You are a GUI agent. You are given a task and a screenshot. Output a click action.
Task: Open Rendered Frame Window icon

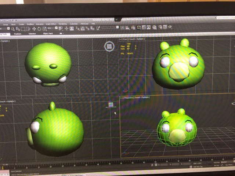tap(165, 27)
